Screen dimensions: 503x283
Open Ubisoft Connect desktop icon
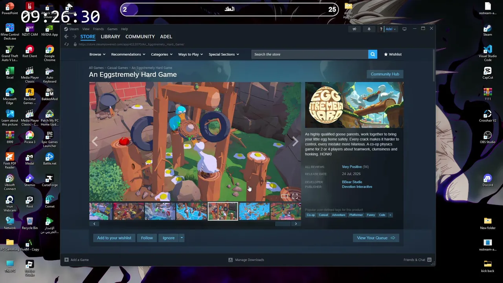click(10, 182)
